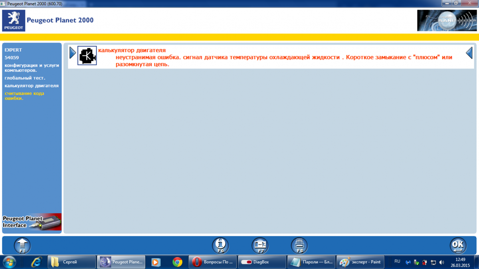Click the red калькулятор двигателя fault heading

pos(132,50)
